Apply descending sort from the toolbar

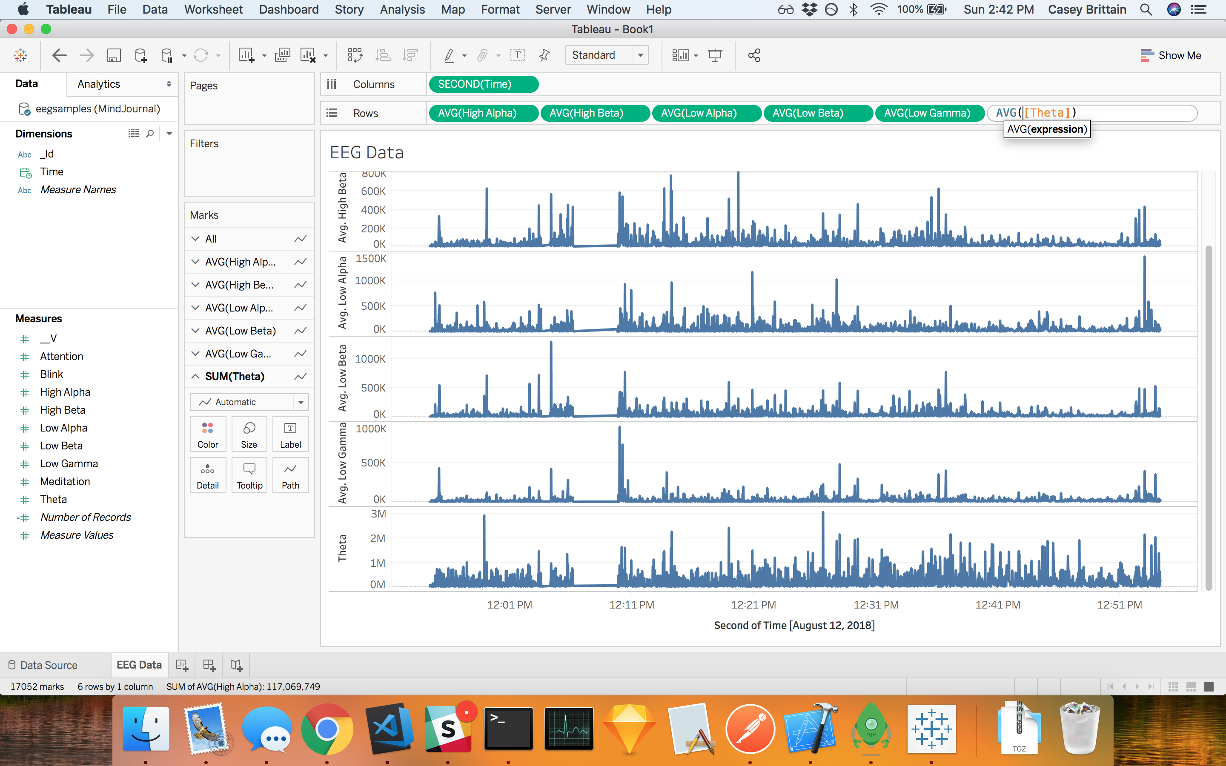click(x=410, y=55)
